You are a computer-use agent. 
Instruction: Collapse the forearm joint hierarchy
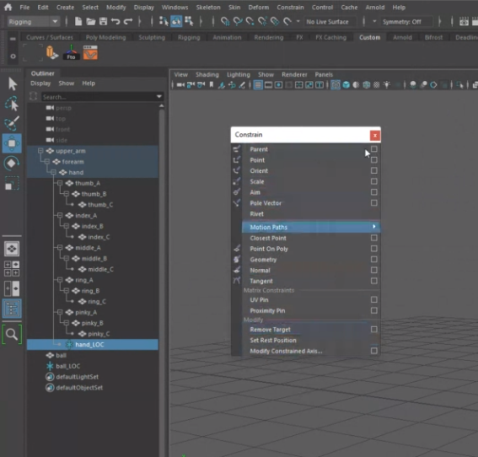coord(47,162)
